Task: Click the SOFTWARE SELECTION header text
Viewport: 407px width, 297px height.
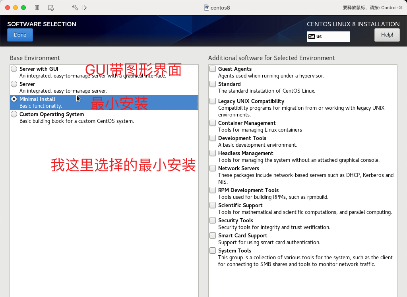Action: [x=42, y=24]
